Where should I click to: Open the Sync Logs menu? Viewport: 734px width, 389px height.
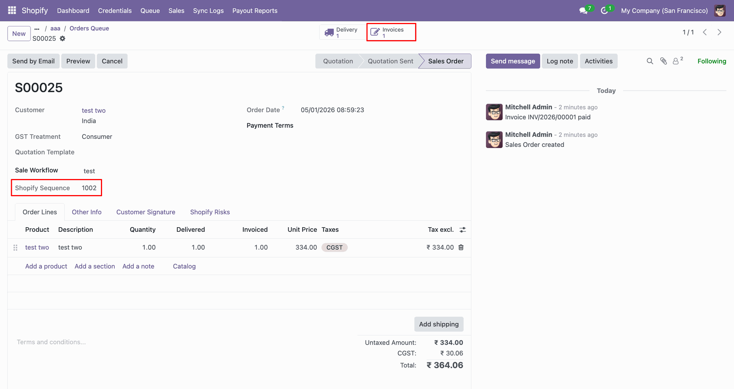(x=208, y=11)
